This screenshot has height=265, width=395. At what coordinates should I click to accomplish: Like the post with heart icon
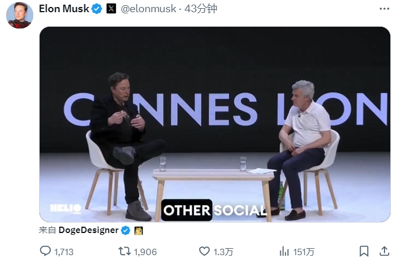click(x=204, y=251)
